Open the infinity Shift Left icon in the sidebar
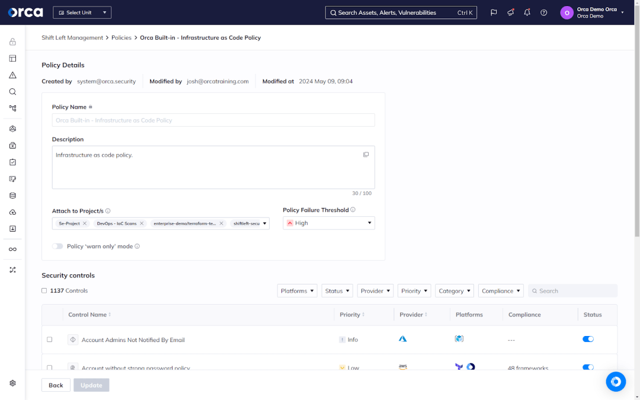Screen dimensions: 640x400 tap(12, 249)
